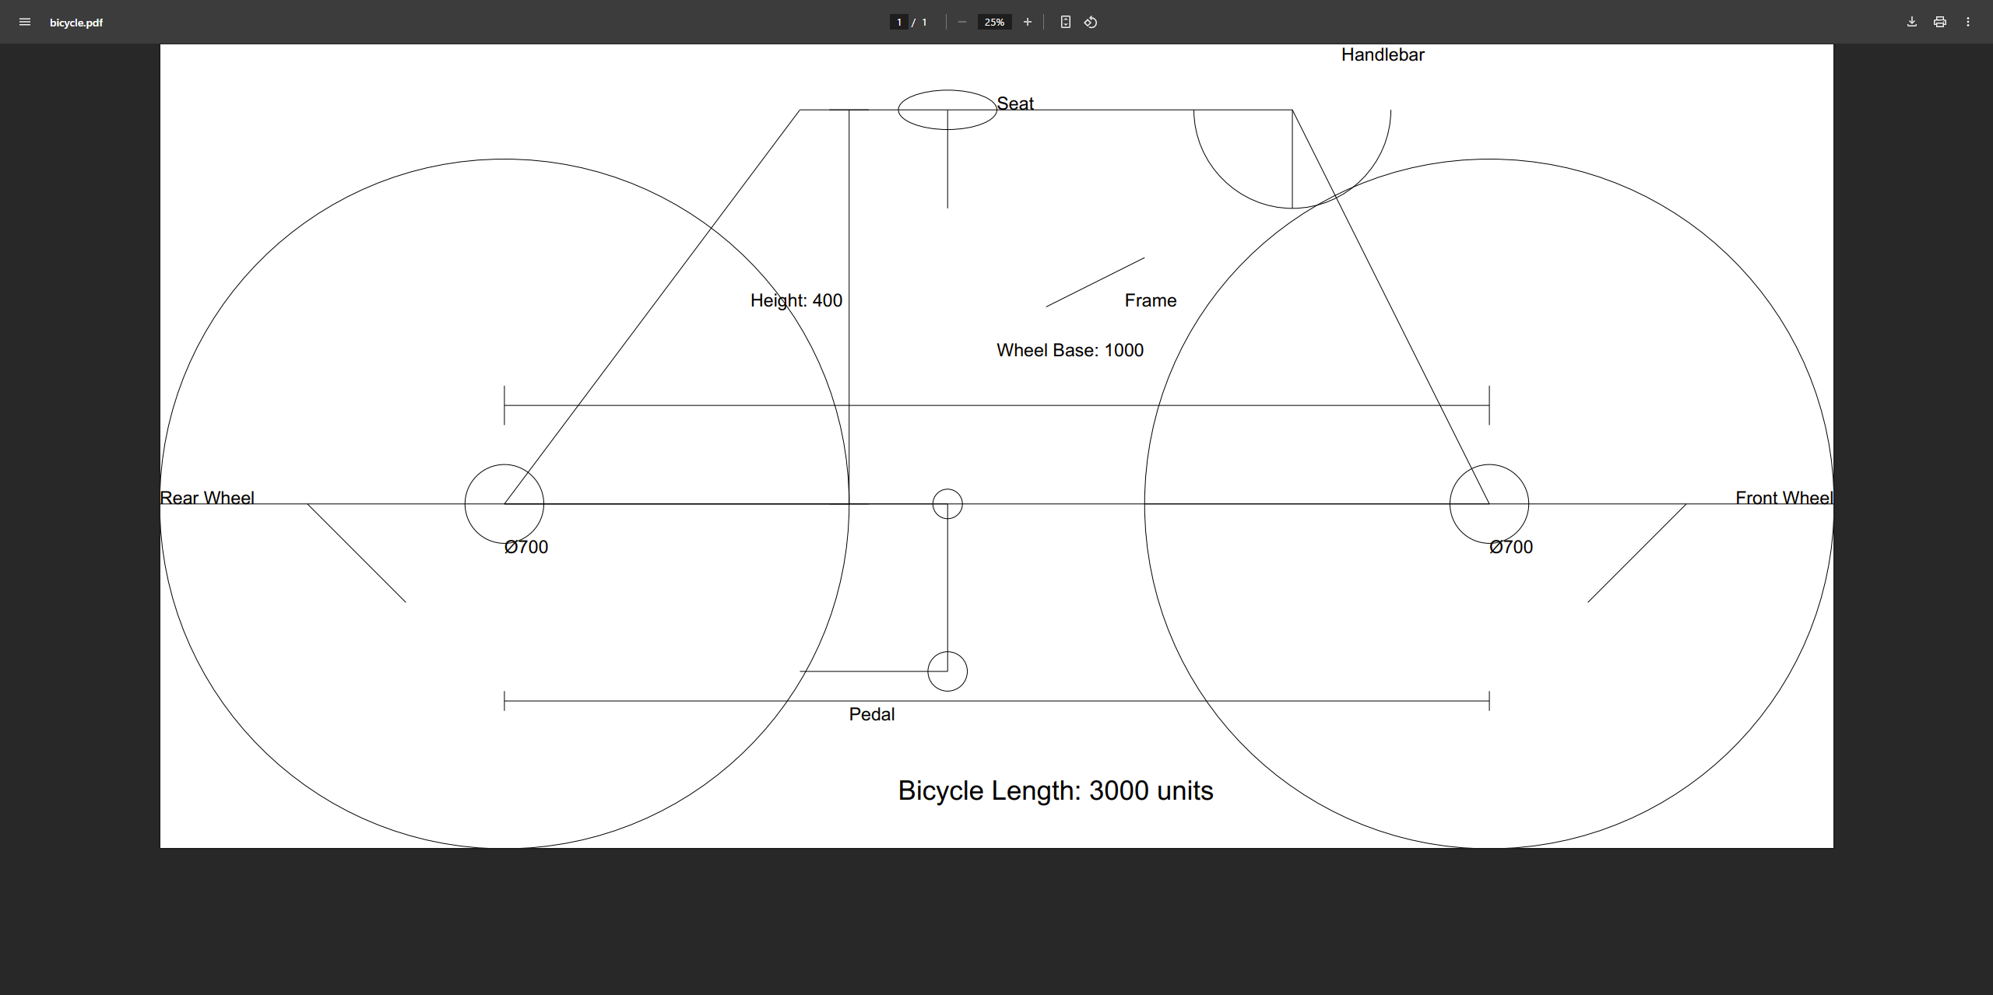Viewport: 1993px width, 995px height.
Task: Toggle the sidebar hamburger menu
Action: tap(25, 22)
